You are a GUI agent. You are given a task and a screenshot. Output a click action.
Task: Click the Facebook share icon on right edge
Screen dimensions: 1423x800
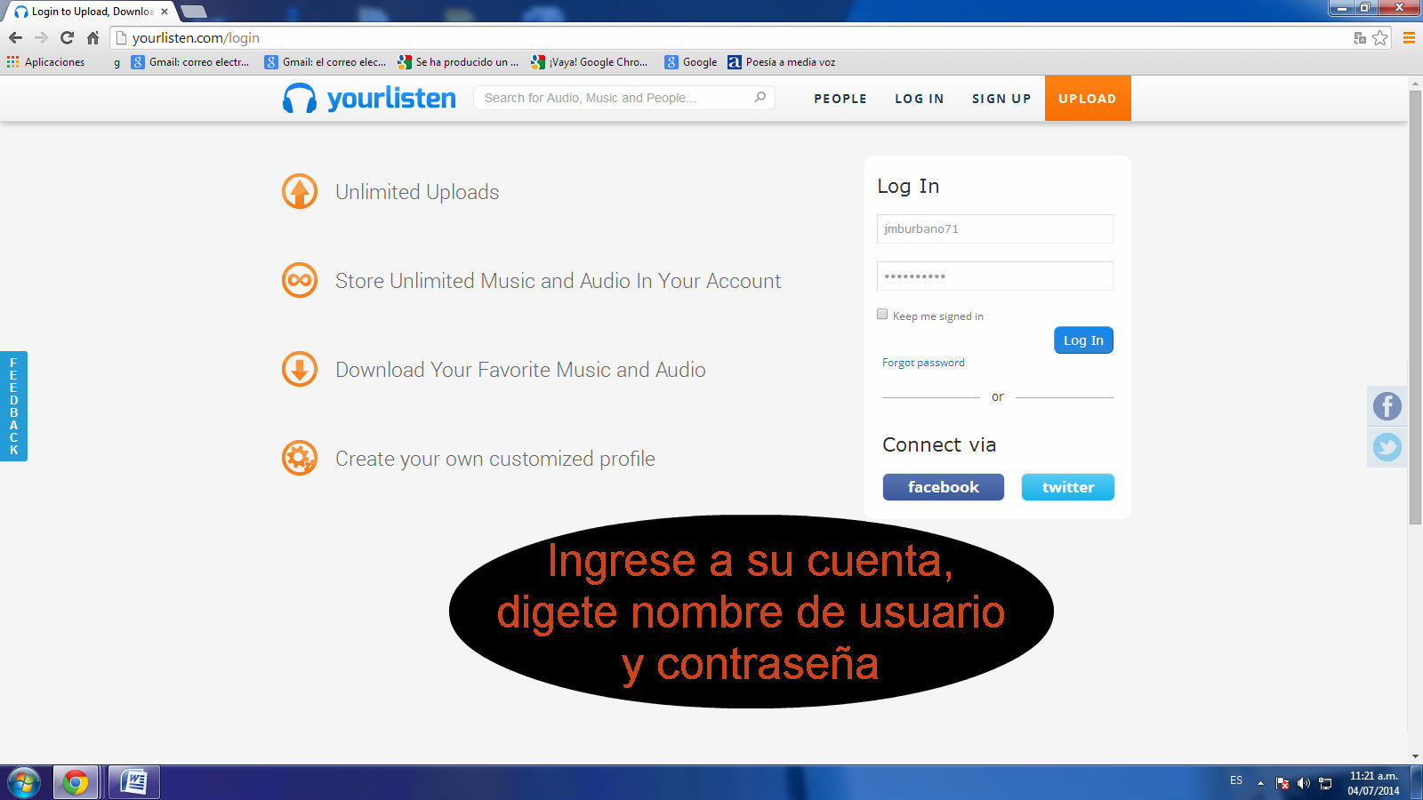coord(1387,406)
